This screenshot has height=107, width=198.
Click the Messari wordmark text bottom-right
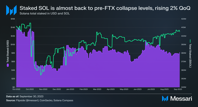[181, 99]
